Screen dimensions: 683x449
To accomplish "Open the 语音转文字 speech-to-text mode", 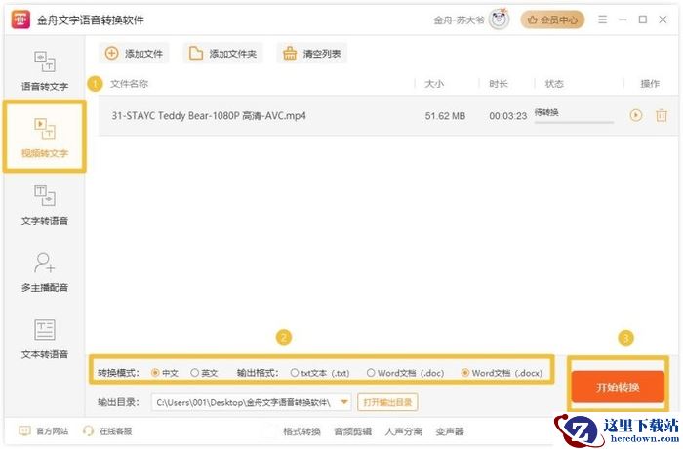I will (x=45, y=70).
